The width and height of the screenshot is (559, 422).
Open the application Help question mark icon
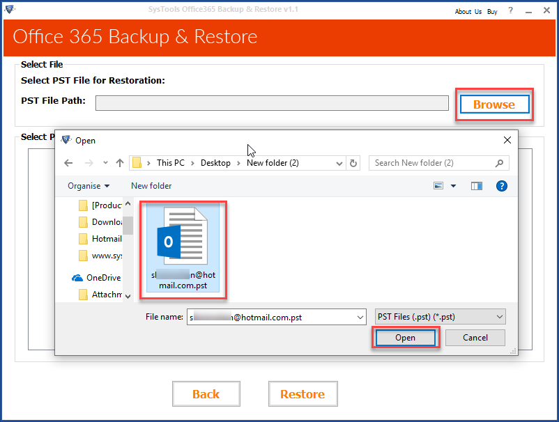512,10
